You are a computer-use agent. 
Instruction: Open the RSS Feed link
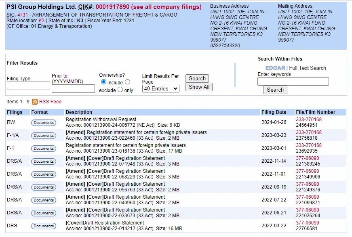pyautogui.click(x=50, y=102)
